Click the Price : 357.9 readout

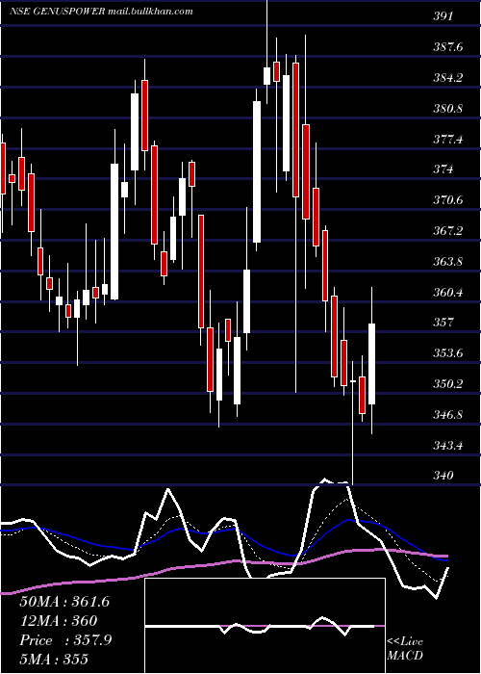coord(65,640)
